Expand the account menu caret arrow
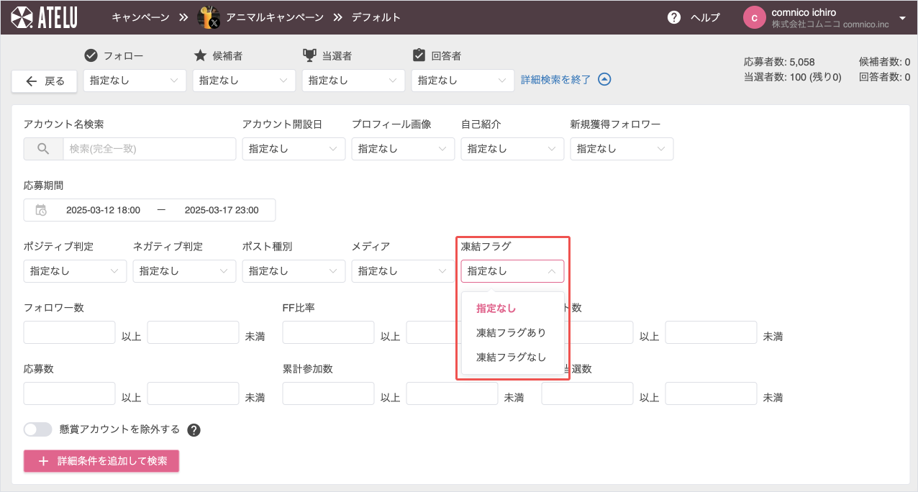918x492 pixels. click(902, 18)
